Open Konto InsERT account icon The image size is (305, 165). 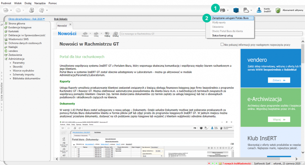coord(259,10)
